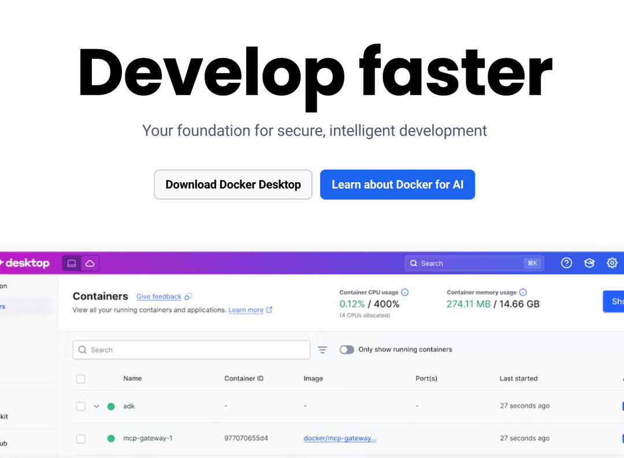Click inside the container search input field
This screenshot has height=458, width=624.
point(191,350)
